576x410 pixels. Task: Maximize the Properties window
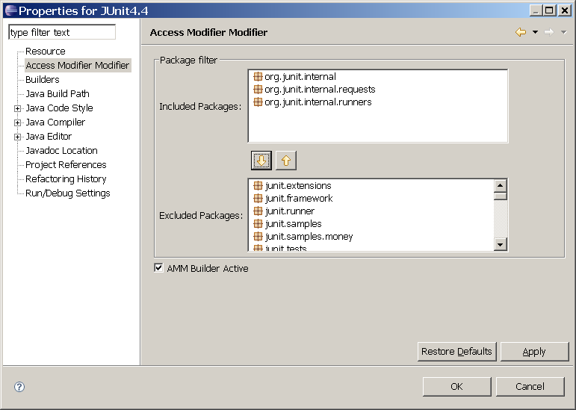coord(550,10)
